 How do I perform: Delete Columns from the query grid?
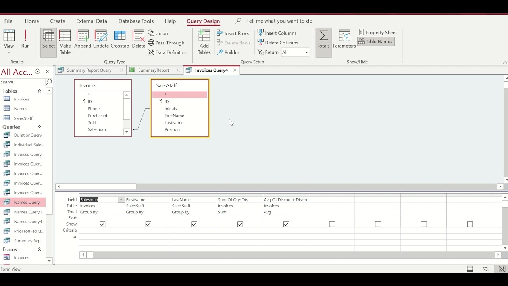[x=278, y=43]
